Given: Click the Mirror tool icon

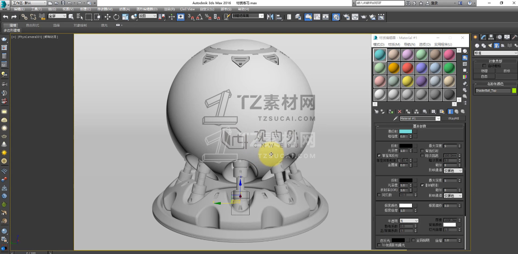Looking at the screenshot, I should tap(270, 16).
